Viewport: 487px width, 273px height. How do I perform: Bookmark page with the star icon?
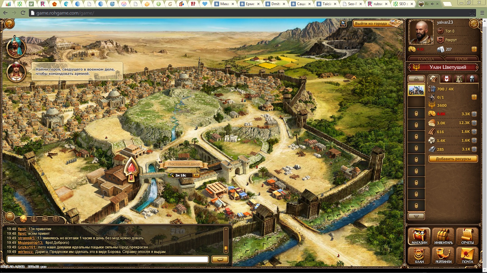tap(472, 13)
